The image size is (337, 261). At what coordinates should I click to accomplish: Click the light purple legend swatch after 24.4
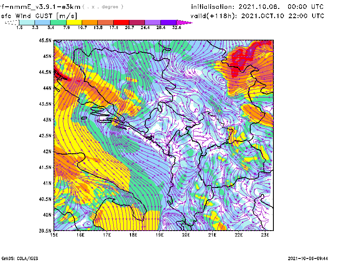click(x=152, y=22)
